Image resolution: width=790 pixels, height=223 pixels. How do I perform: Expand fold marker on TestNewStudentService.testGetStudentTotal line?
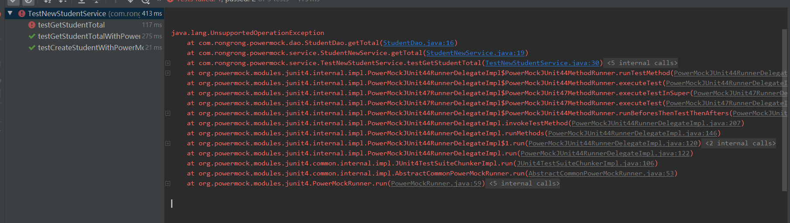[168, 63]
